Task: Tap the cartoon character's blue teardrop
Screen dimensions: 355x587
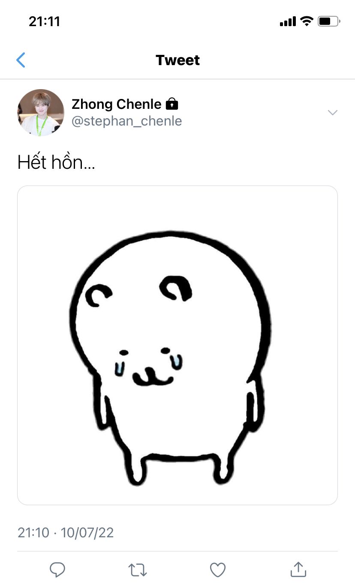Action: click(176, 361)
